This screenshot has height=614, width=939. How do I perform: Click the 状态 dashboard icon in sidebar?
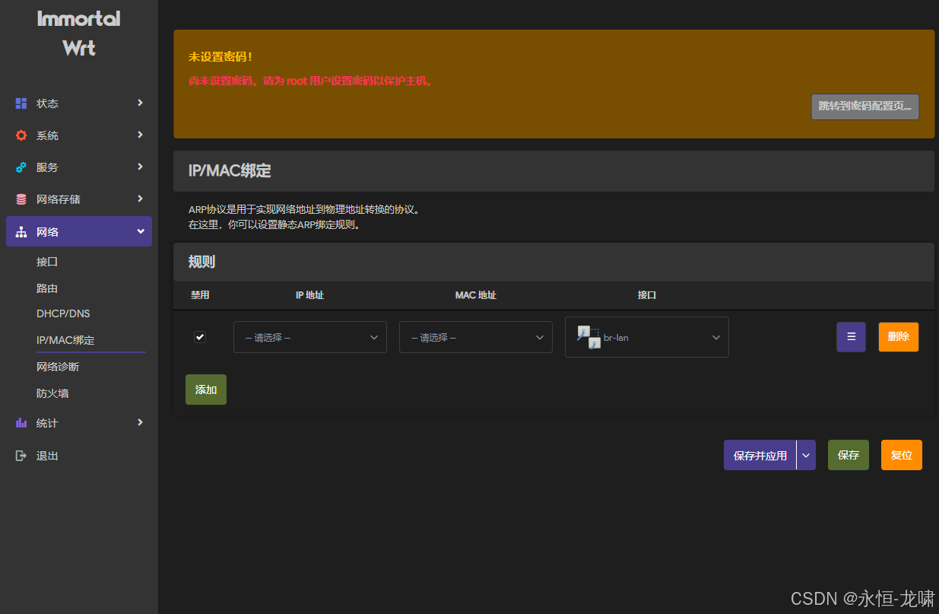coord(21,103)
